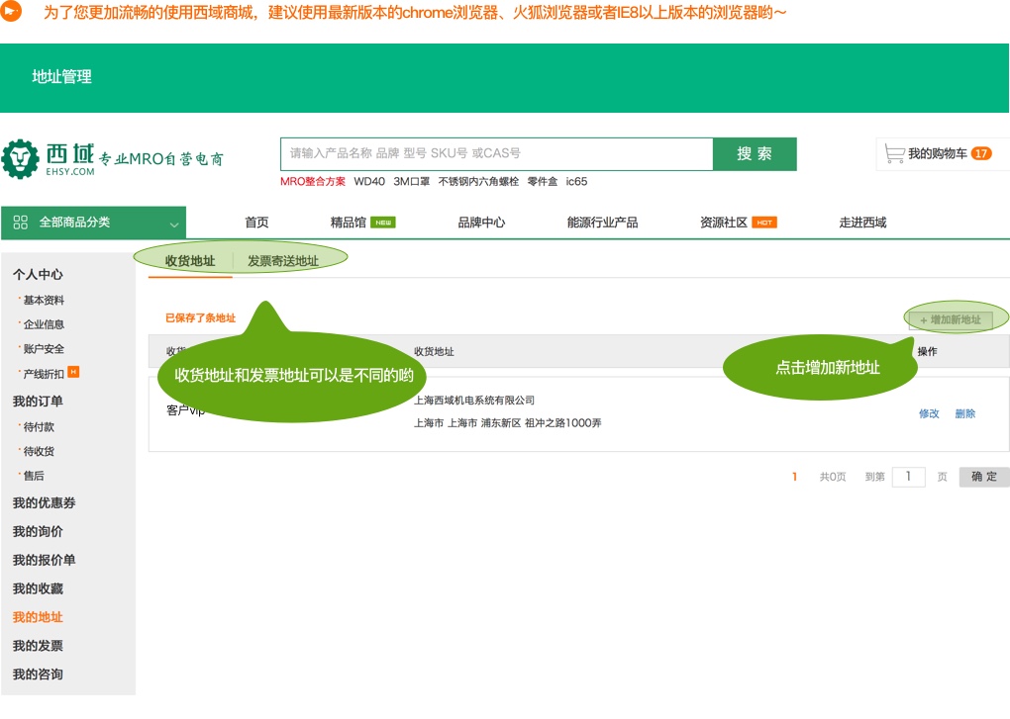Viewport: 1010px width, 719px height.
Task: Click the HOT badge beside 资源社区
Action: point(763,223)
